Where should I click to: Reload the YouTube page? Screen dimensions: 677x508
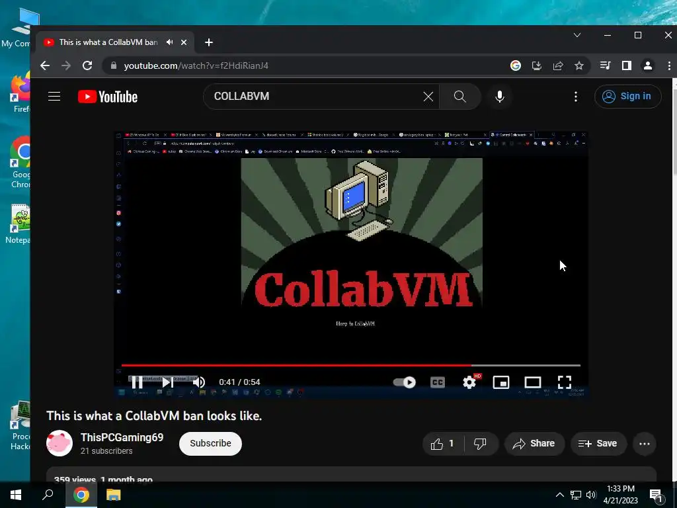pos(88,65)
